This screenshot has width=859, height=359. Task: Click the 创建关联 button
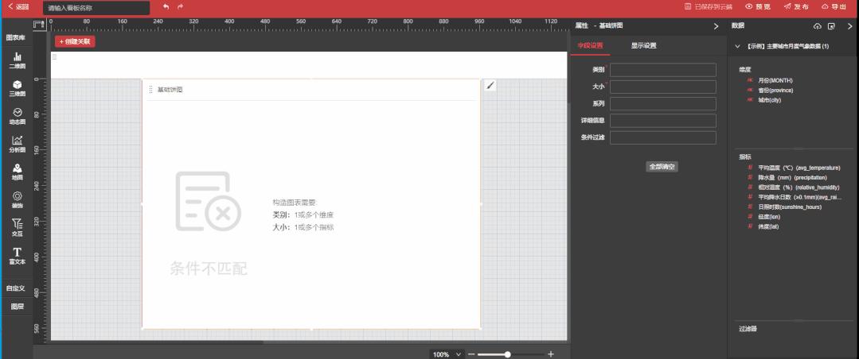tap(75, 41)
